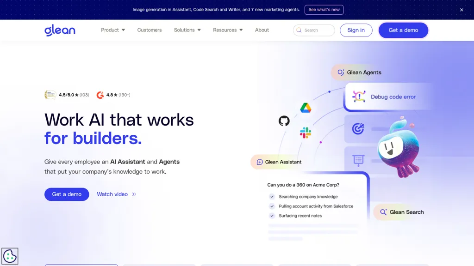This screenshot has width=474, height=266.
Task: Click the Watch video link
Action: tap(112, 194)
